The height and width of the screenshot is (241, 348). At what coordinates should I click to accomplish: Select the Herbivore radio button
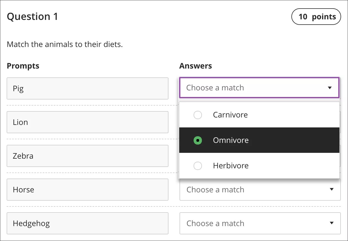pyautogui.click(x=198, y=166)
